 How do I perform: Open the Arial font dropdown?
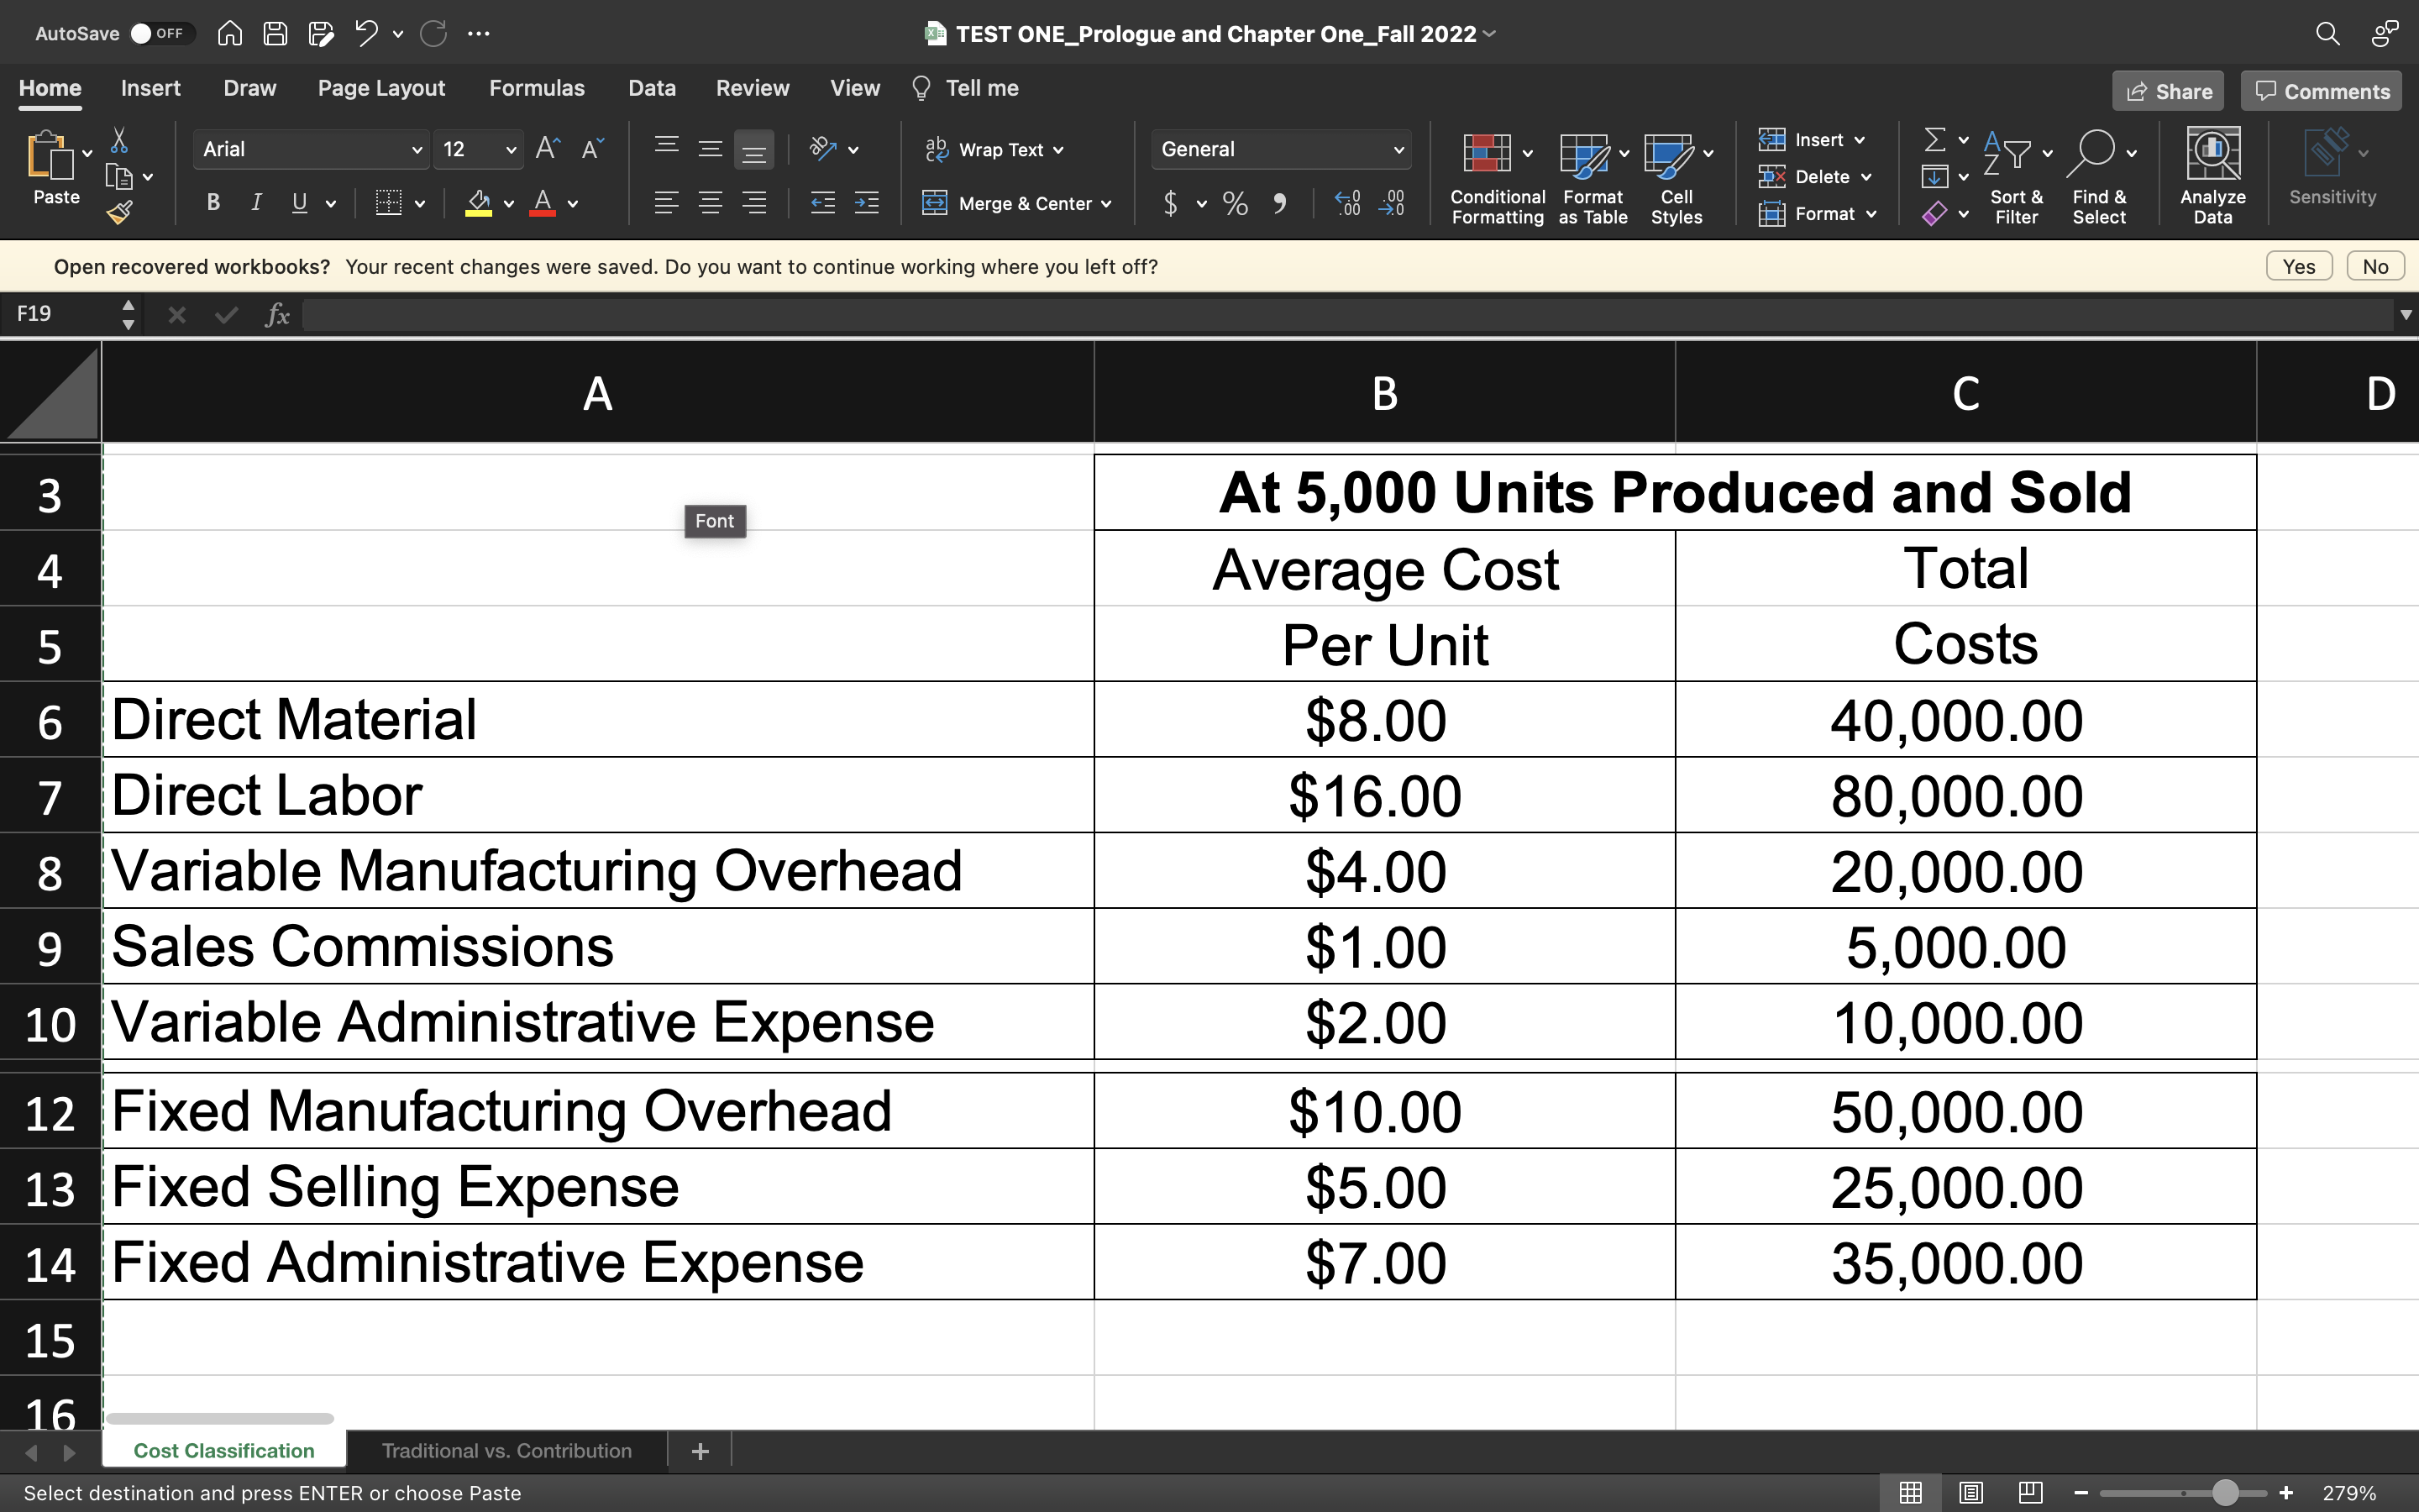[417, 149]
